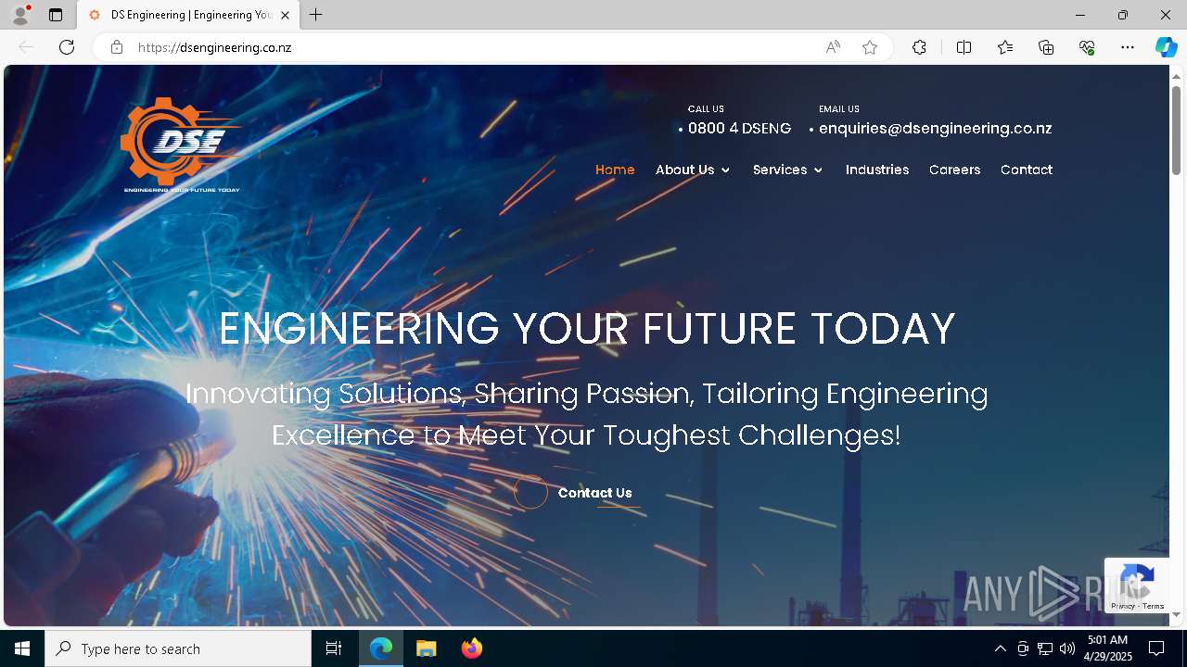Go to Home menu item

pos(615,170)
